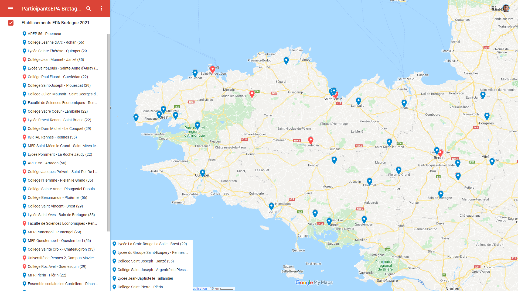The image size is (518, 291).
Task: Click the red pin near Plourin-lès-Morlaix
Action: pos(252,94)
